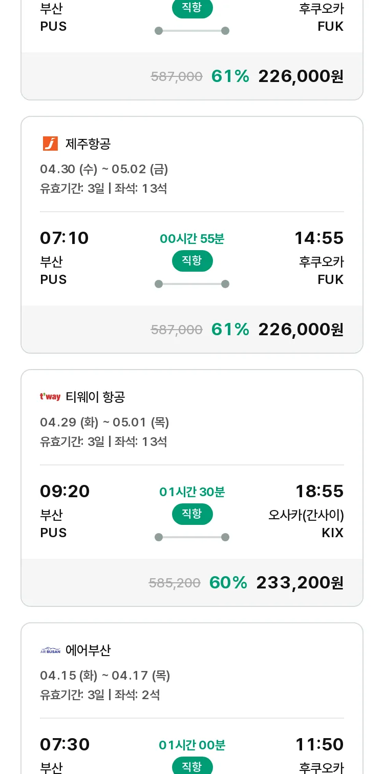The width and height of the screenshot is (384, 774).
Task: Tap the 07:10 departure time from 부산
Action: pyautogui.click(x=65, y=238)
